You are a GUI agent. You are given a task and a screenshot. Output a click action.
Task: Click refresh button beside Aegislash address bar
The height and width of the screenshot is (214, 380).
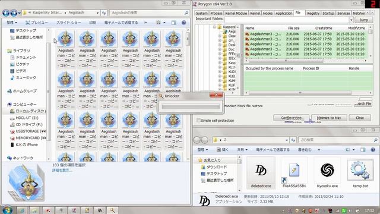[x=104, y=13]
